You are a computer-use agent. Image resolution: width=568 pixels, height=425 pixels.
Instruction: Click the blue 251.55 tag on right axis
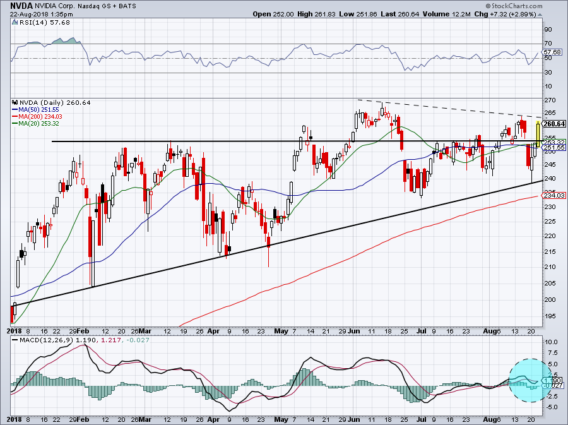tap(554, 148)
